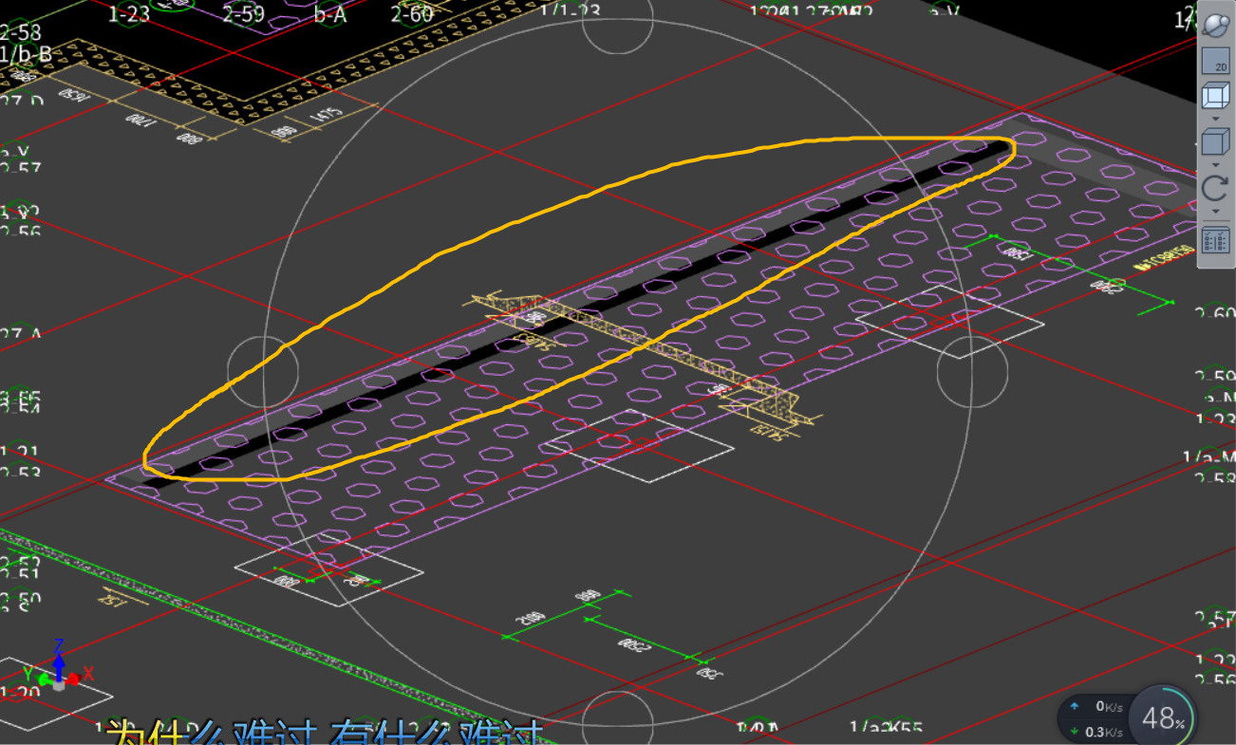Viewport: 1236px width, 745px height.
Task: Select the wireframe cube display mode
Action: point(1215,96)
